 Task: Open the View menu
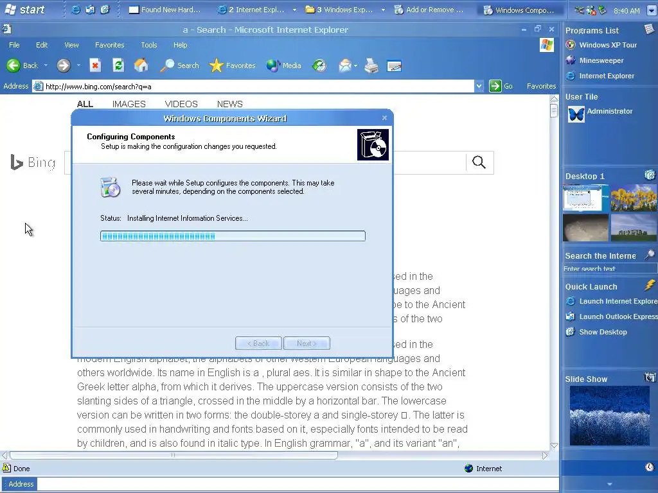coord(71,45)
